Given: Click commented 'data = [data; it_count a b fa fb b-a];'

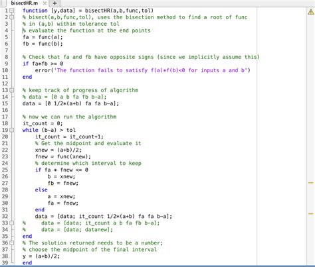Looking at the screenshot, I should tap(100, 223).
